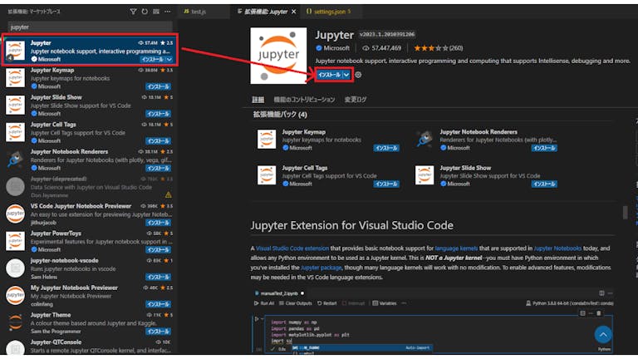Click the notebook preview image in readme
The height and width of the screenshot is (359, 638).
point(433,320)
